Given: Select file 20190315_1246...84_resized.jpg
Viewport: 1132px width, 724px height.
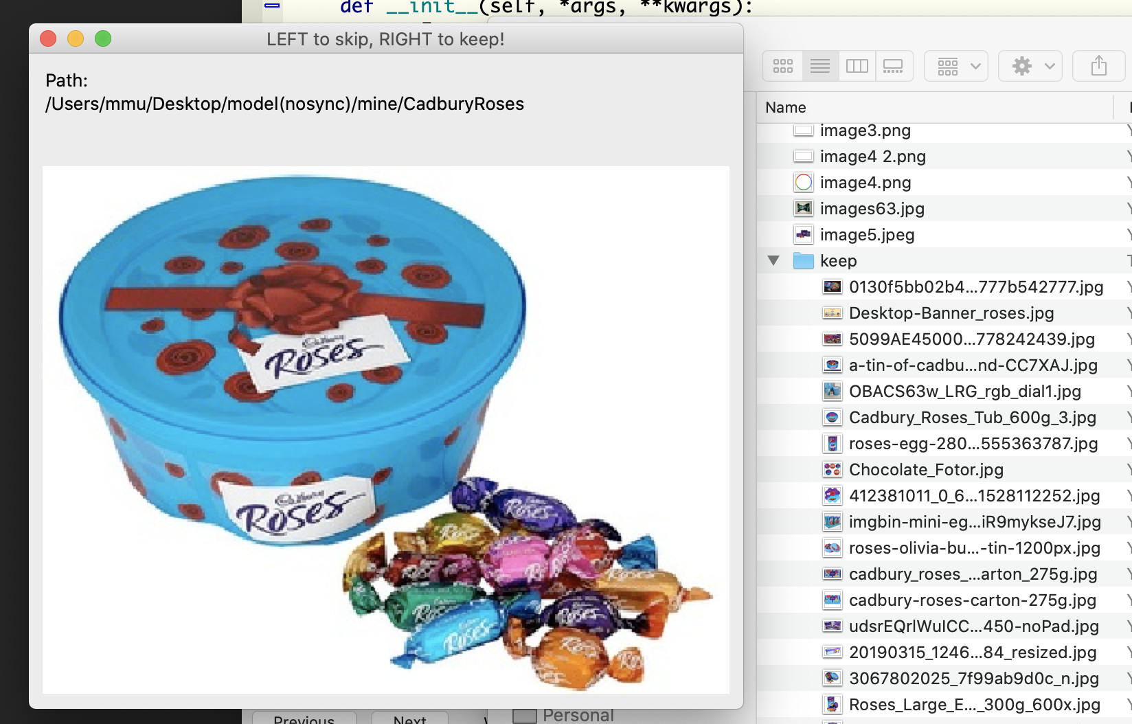Looking at the screenshot, I should point(973,653).
